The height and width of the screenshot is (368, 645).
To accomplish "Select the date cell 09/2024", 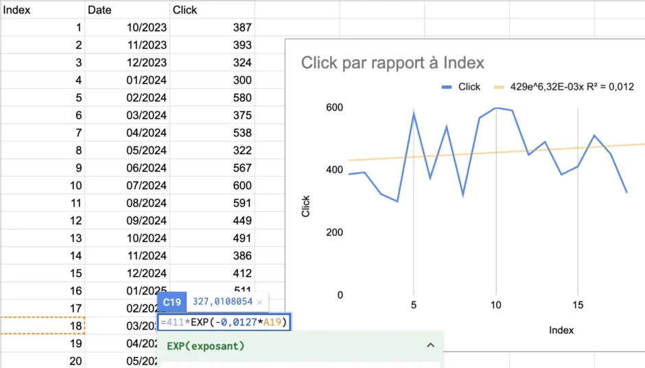I will (x=127, y=221).
